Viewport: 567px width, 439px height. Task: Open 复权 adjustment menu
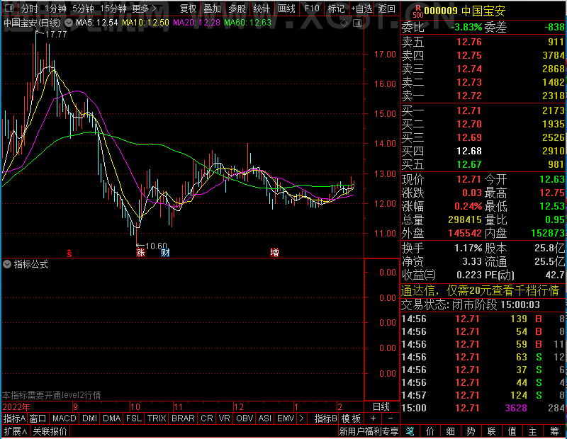click(188, 8)
